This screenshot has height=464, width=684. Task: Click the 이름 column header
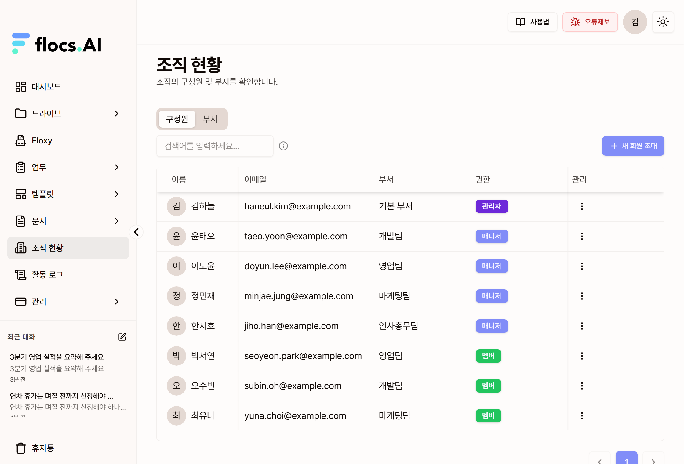(179, 179)
